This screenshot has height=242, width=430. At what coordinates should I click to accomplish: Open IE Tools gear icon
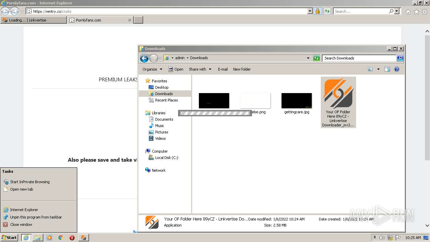pyautogui.click(x=425, y=12)
